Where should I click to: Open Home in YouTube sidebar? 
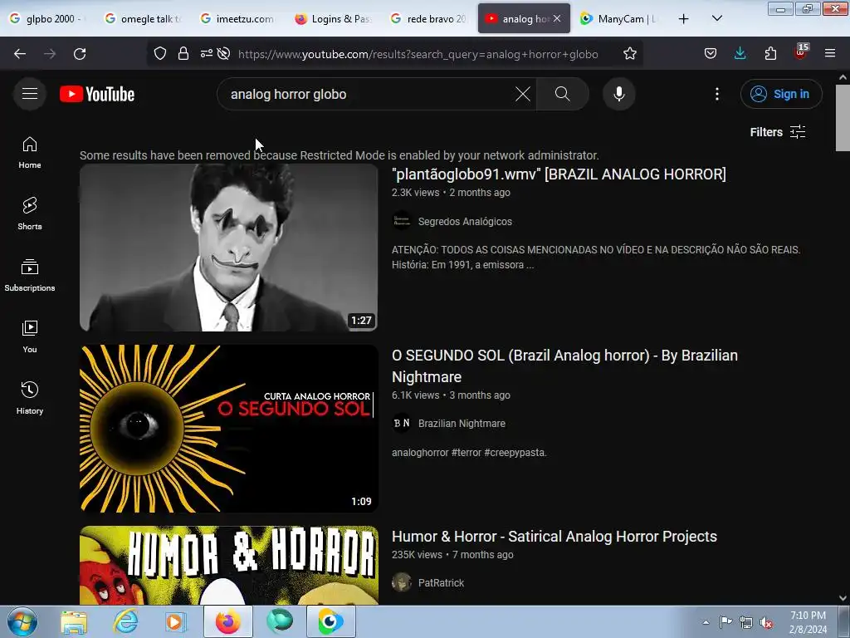(30, 153)
